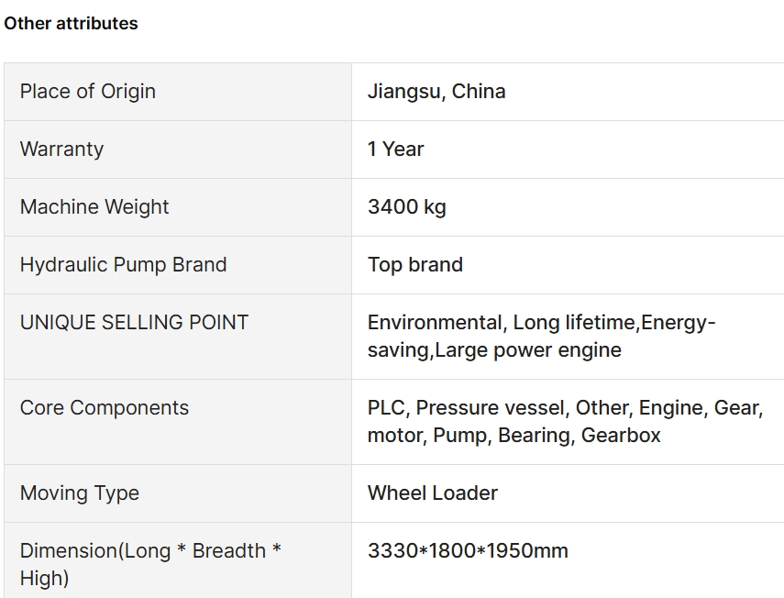Select the 'Core Components' label
This screenshot has width=784, height=598.
[104, 408]
